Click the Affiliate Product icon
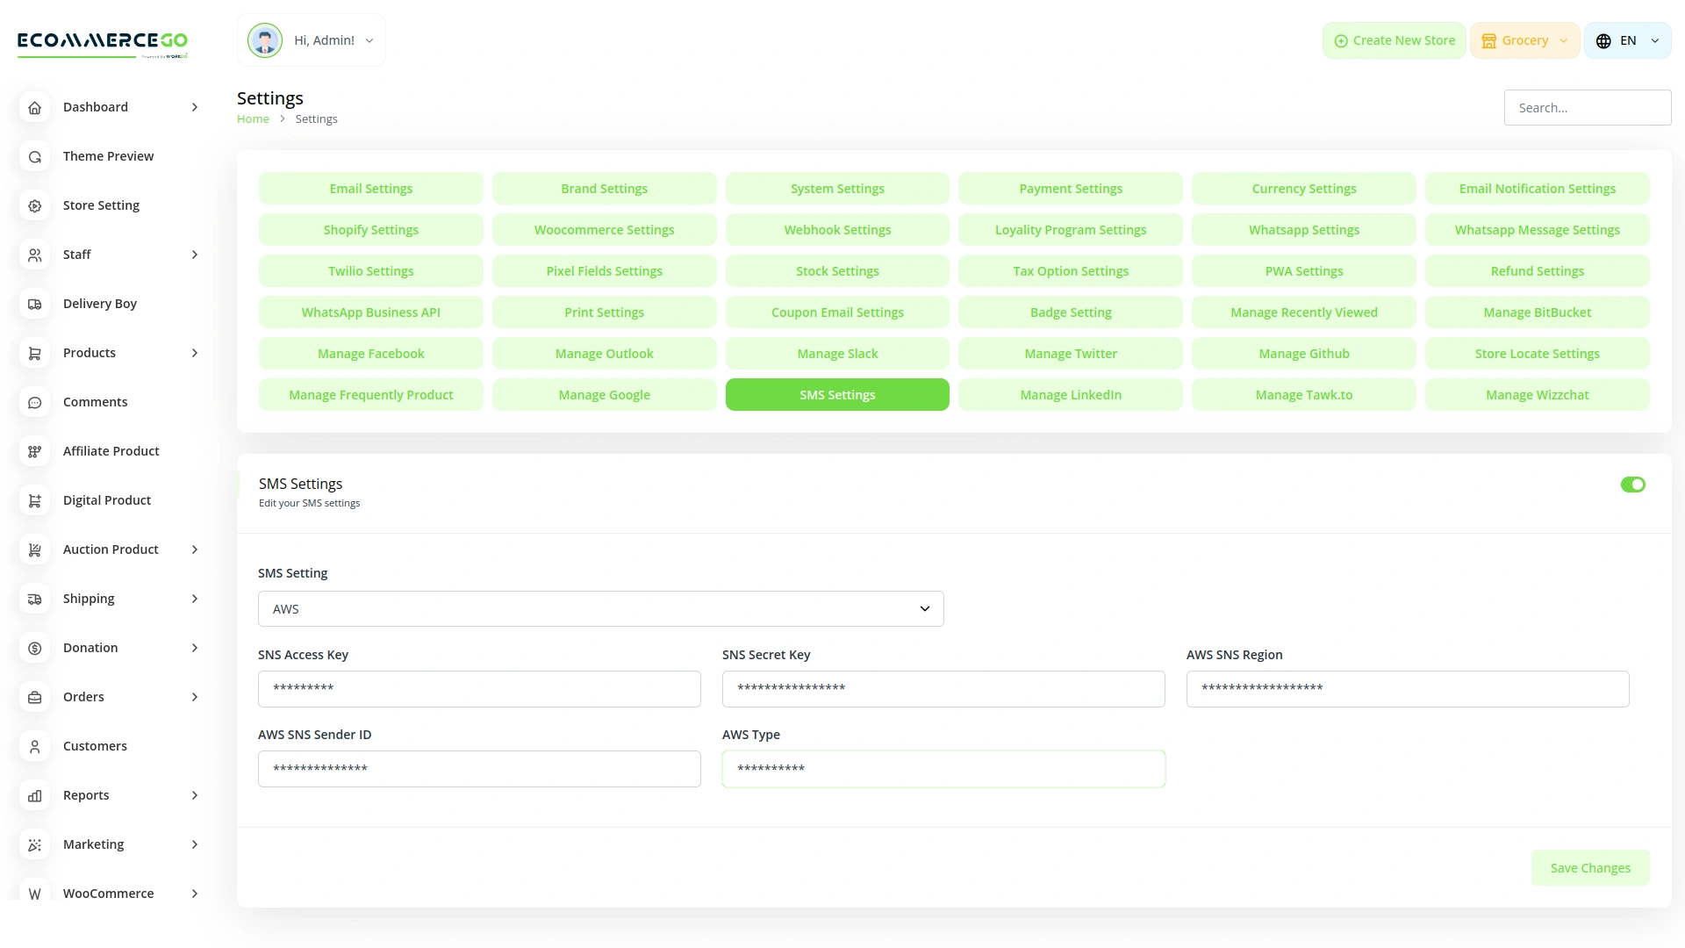The image size is (1685, 948). pos(34,451)
